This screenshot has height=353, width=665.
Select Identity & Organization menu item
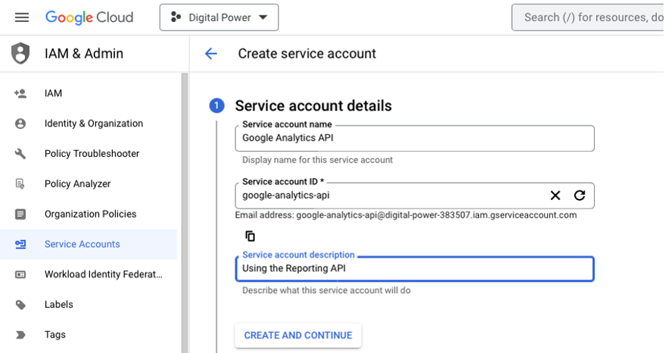(94, 124)
